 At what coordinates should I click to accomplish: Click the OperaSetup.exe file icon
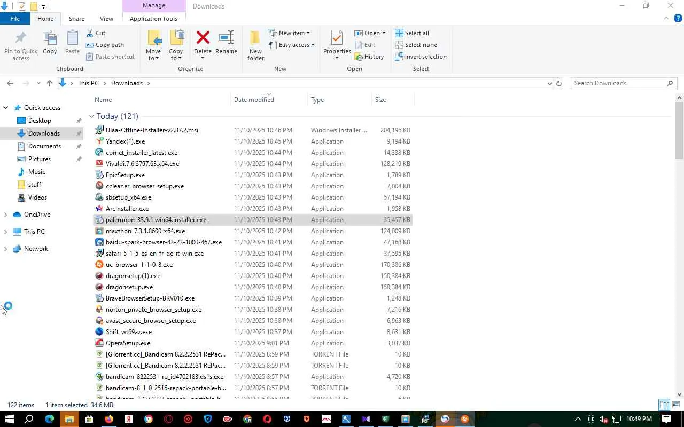coord(99,343)
